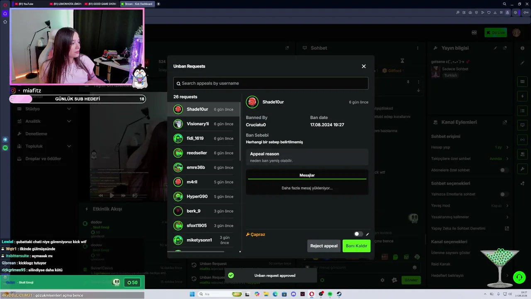
Task: Click the pencil icon beside the Çapraz toggle
Action: point(367,234)
